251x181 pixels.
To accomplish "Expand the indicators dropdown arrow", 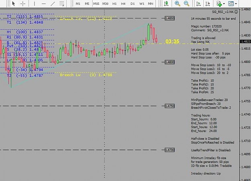I will (224, 4).
